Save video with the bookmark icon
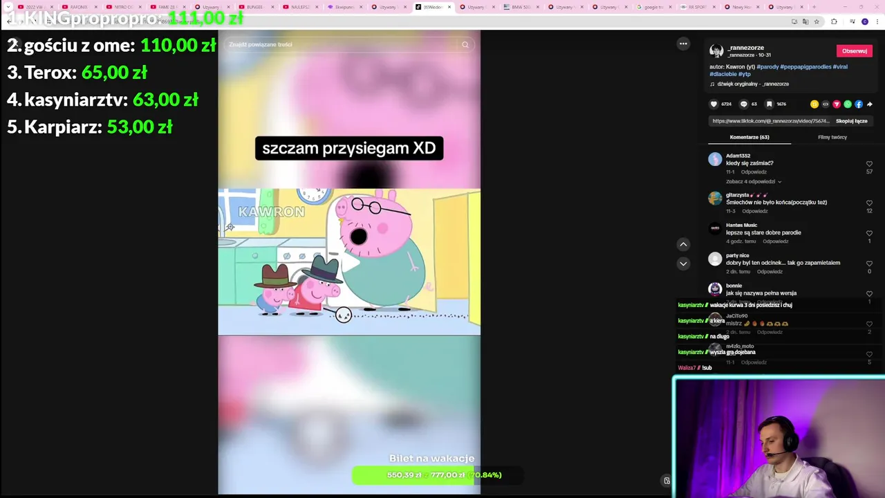 pos(769,104)
